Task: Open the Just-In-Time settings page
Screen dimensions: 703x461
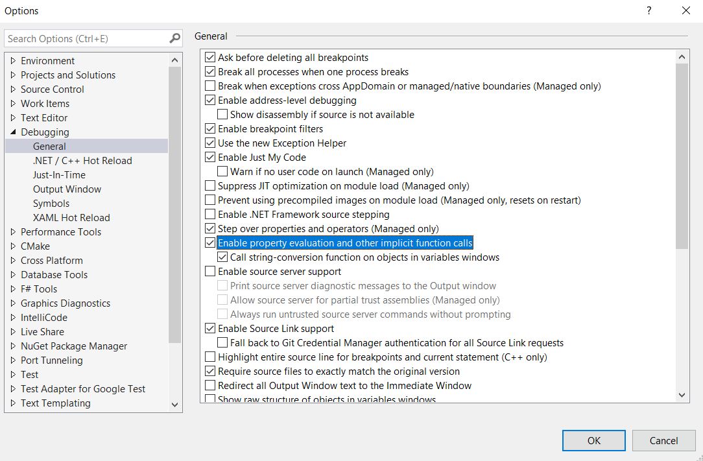Action: coord(59,175)
